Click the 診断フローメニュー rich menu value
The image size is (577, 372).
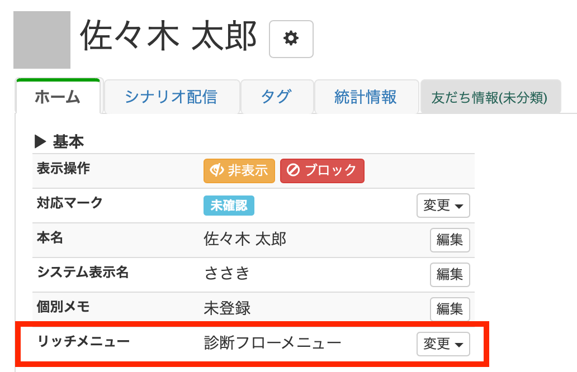pos(272,342)
